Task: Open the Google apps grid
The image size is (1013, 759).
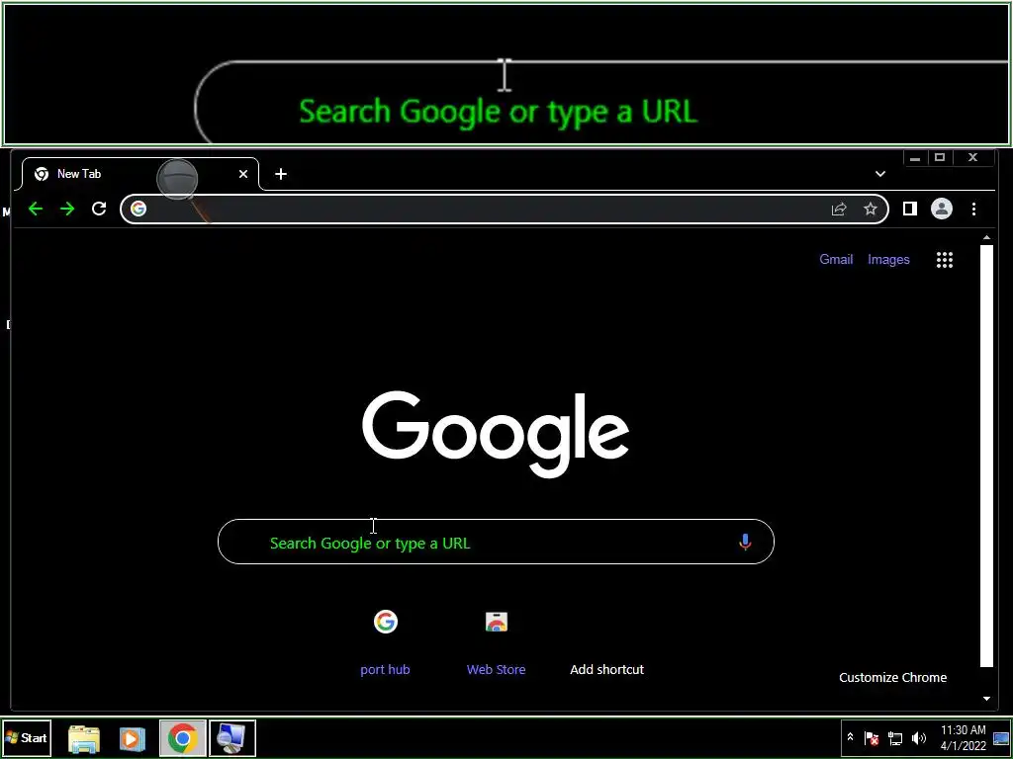Action: [945, 260]
